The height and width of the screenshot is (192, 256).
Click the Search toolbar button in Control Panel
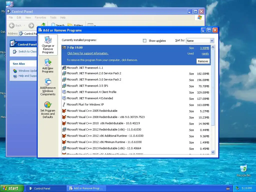(58, 25)
